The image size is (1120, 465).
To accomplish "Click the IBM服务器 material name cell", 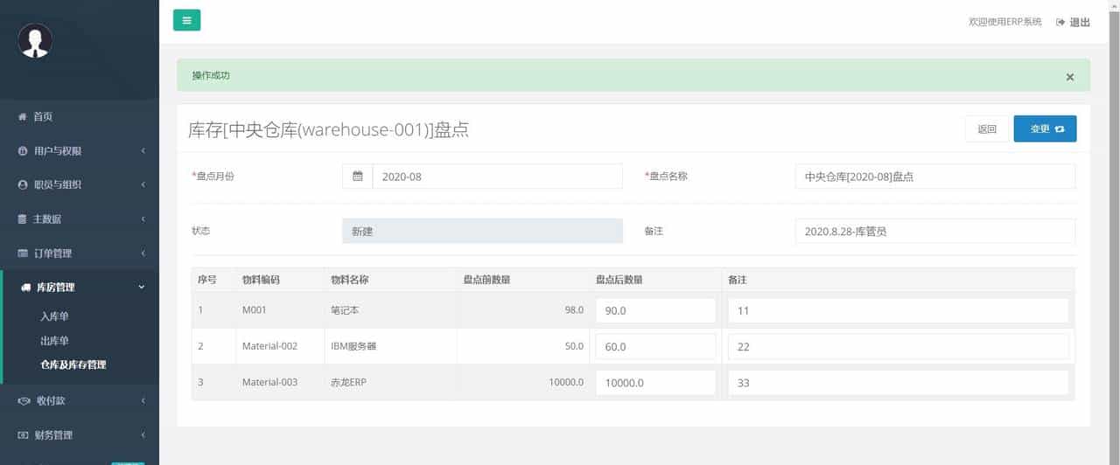I will click(x=390, y=346).
